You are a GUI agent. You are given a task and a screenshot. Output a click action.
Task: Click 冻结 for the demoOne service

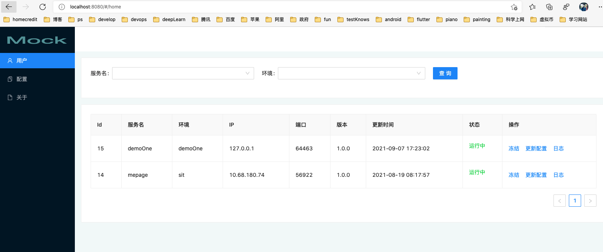coord(514,148)
